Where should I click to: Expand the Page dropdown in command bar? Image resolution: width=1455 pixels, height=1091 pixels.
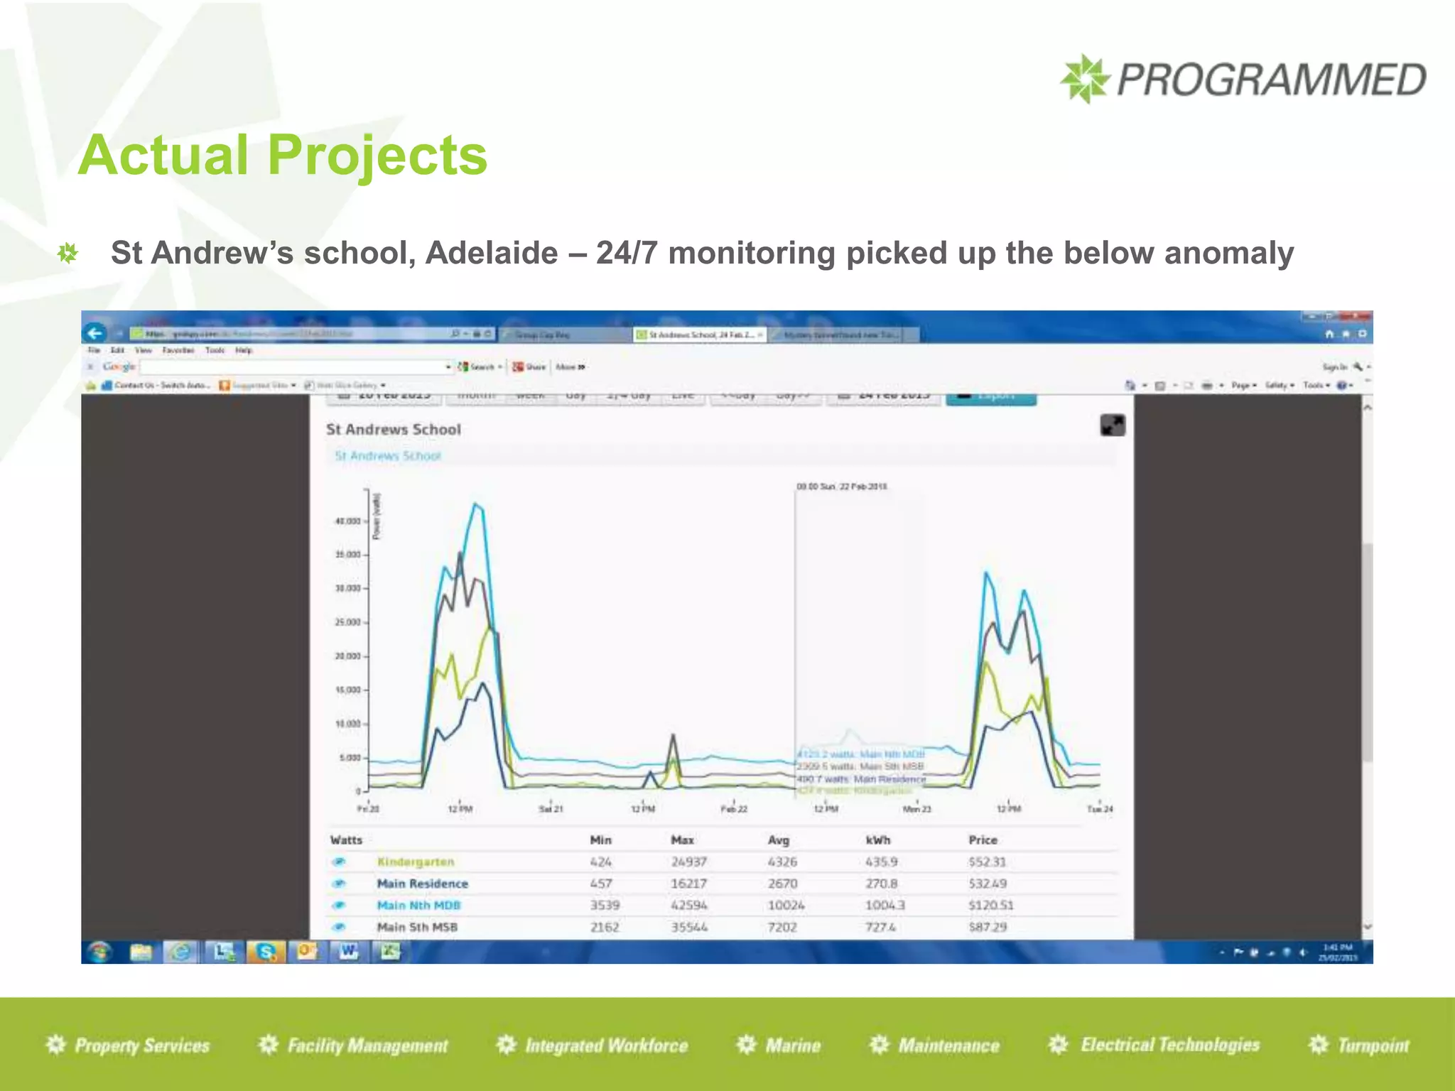(1244, 386)
